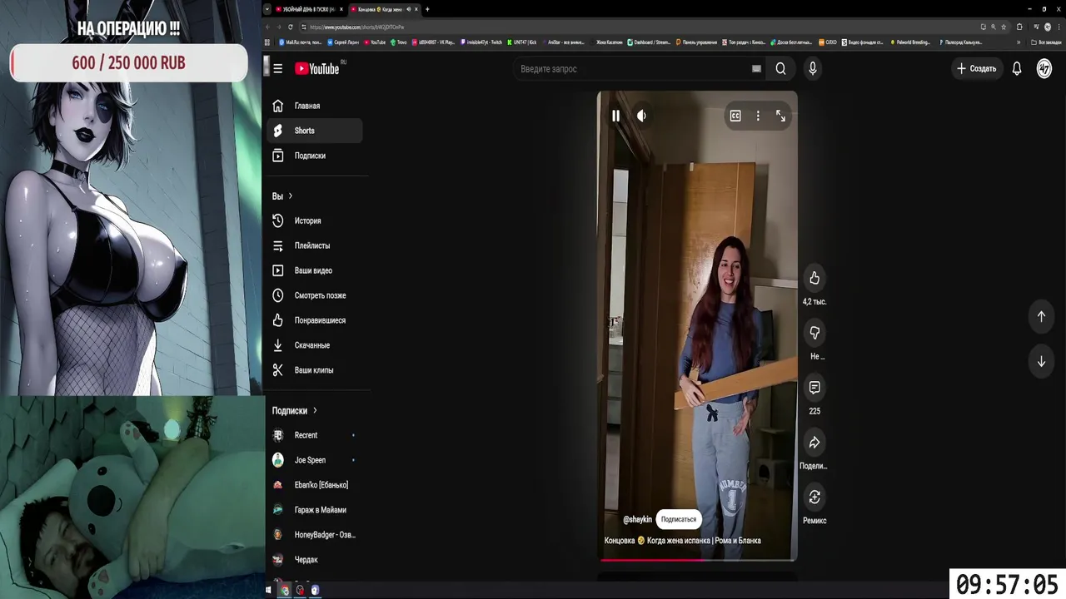Viewport: 1066px width, 599px height.
Task: Open the tab search dropdown arrow
Action: pyautogui.click(x=267, y=9)
